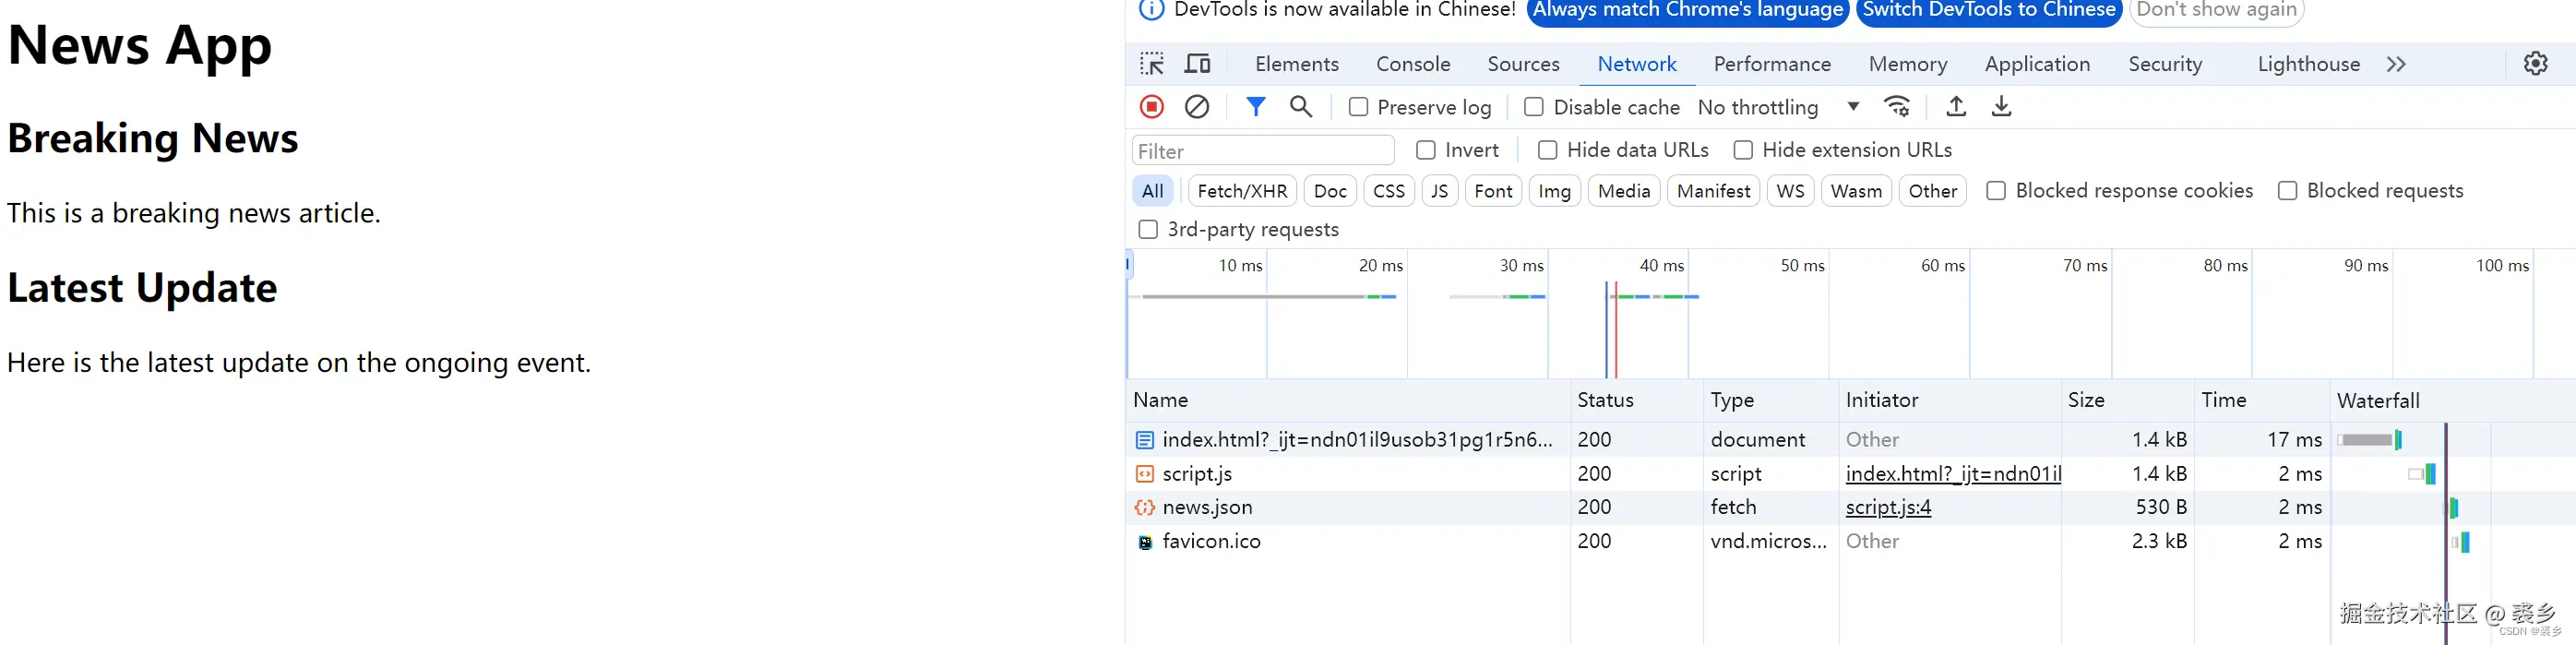This screenshot has height=645, width=2576.
Task: Filter requests by WS type
Action: tap(1790, 191)
